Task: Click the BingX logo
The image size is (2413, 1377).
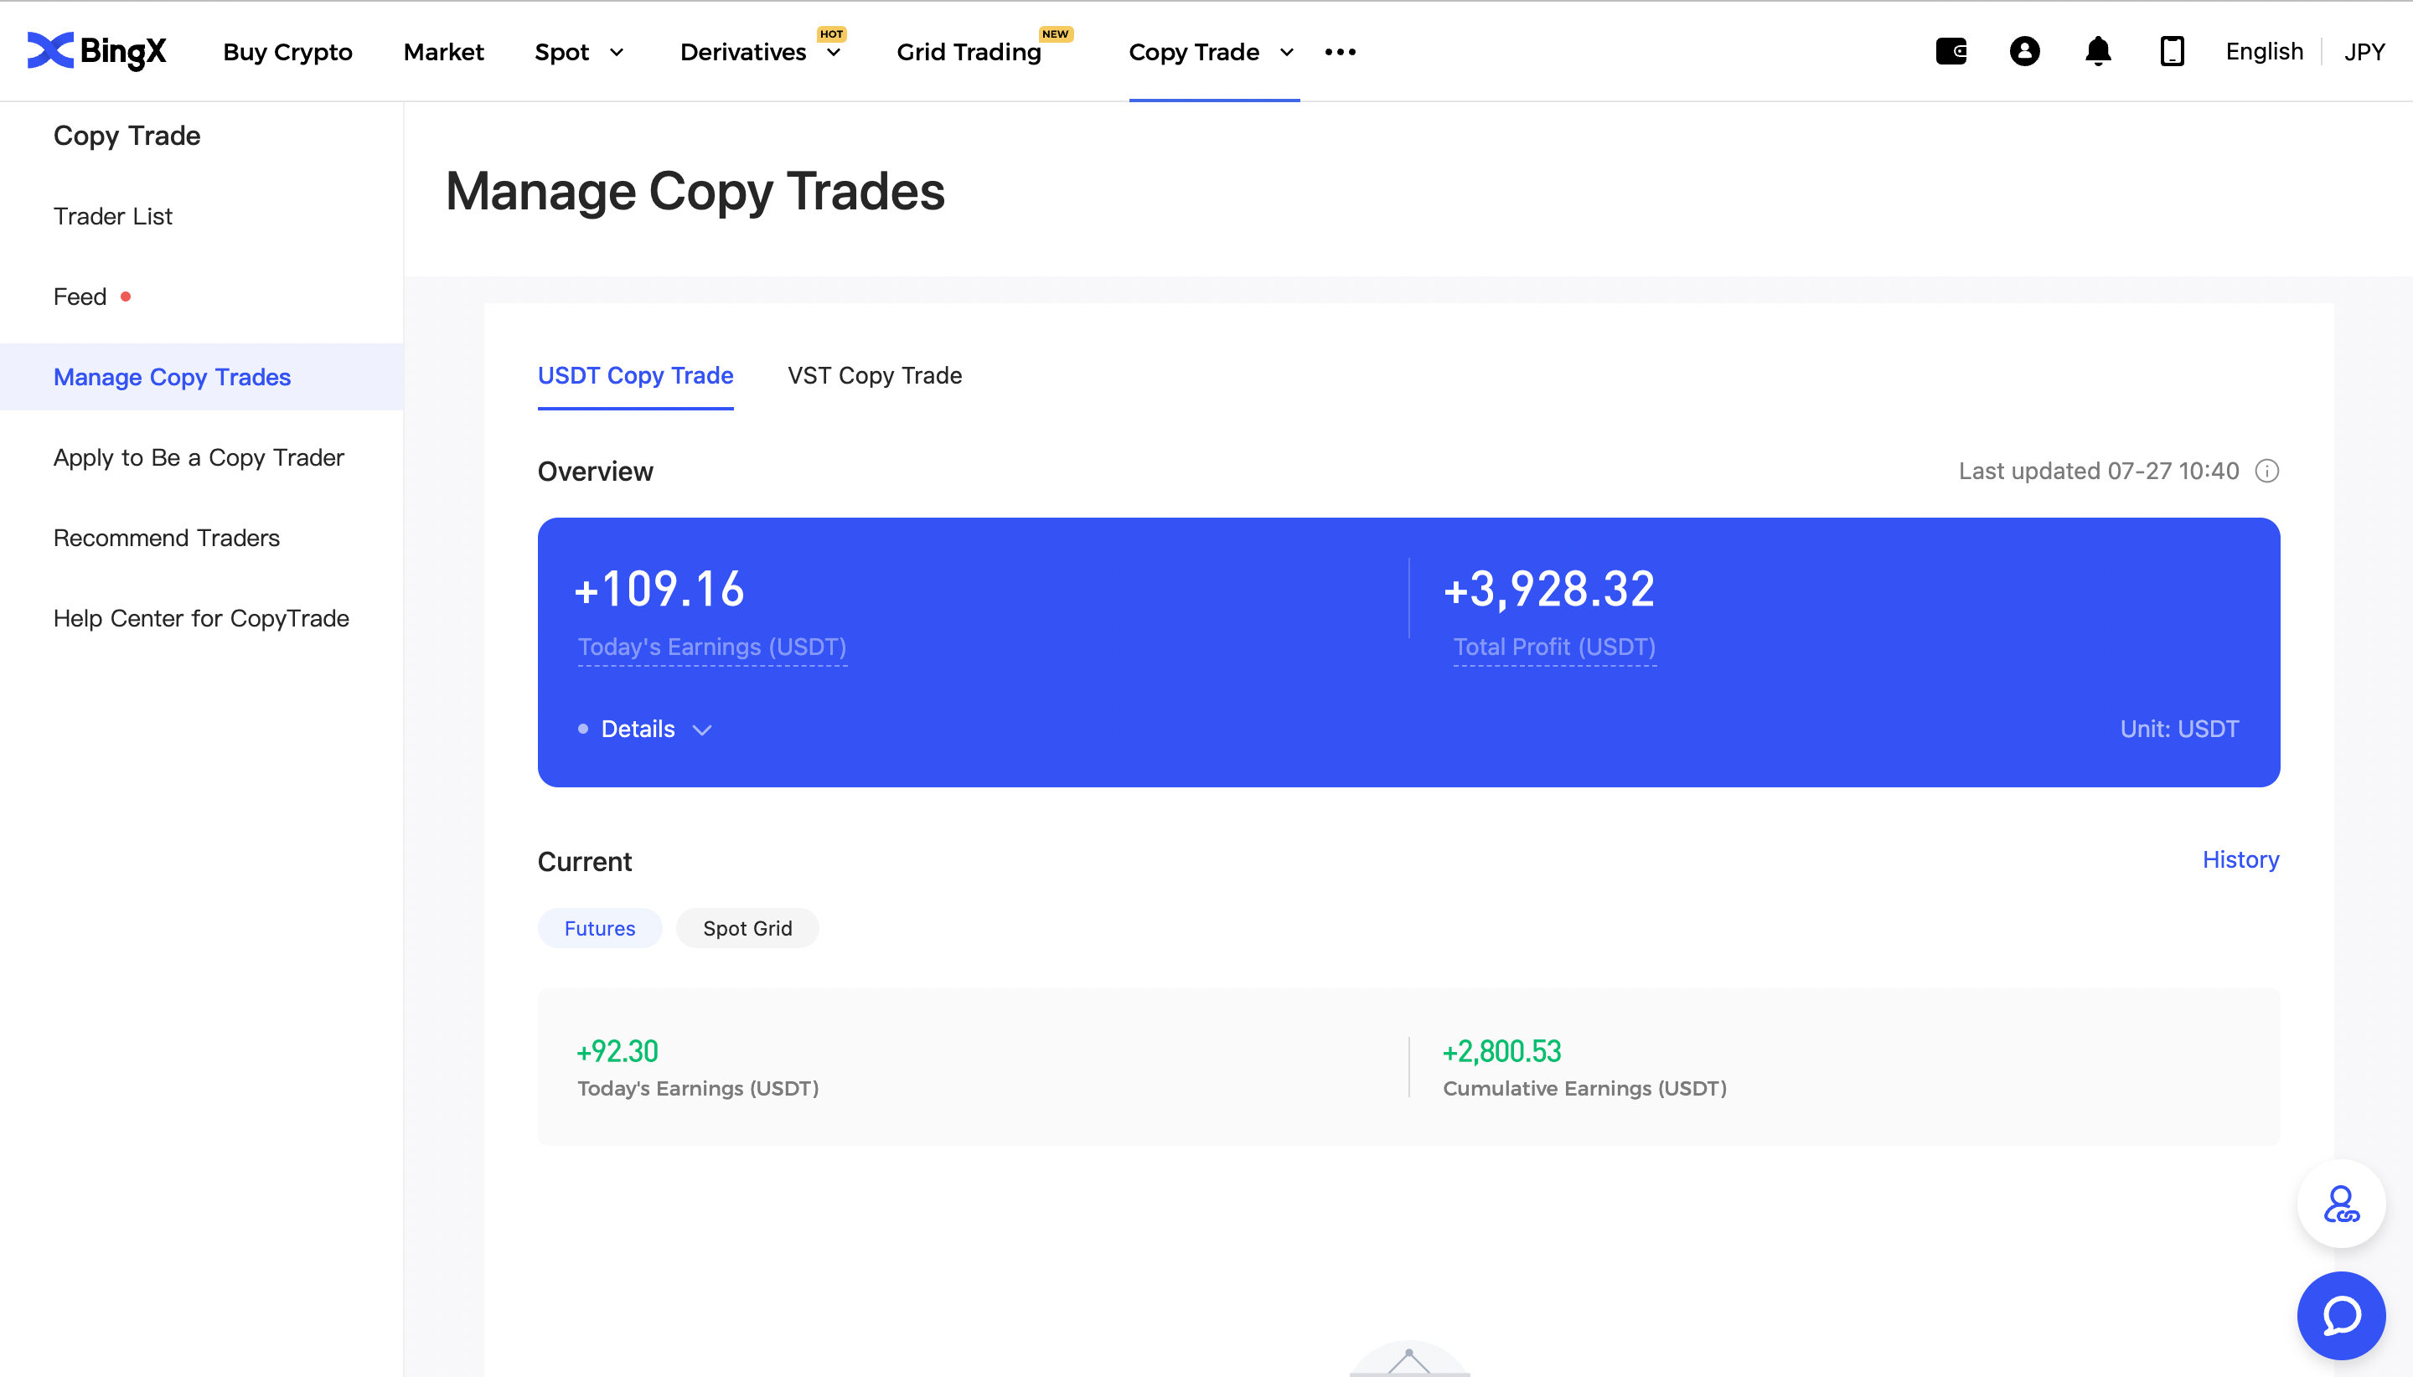Action: point(96,51)
